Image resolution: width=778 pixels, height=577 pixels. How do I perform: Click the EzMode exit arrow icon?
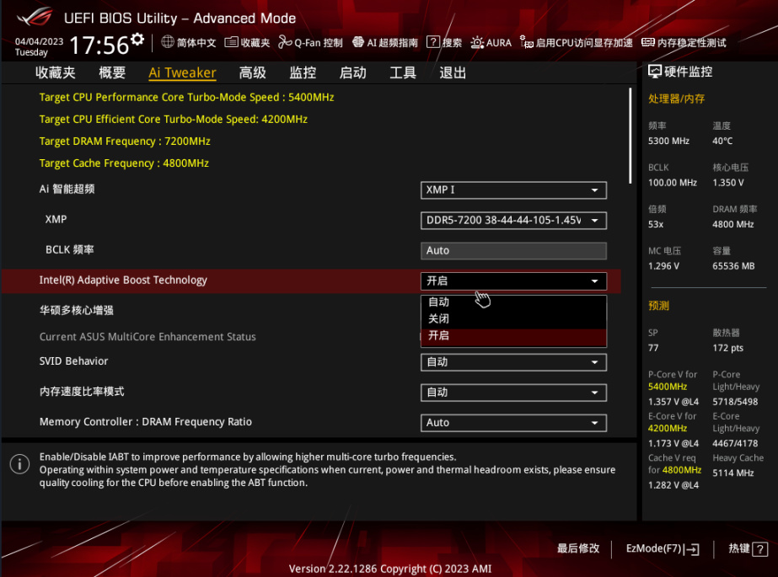pos(692,549)
